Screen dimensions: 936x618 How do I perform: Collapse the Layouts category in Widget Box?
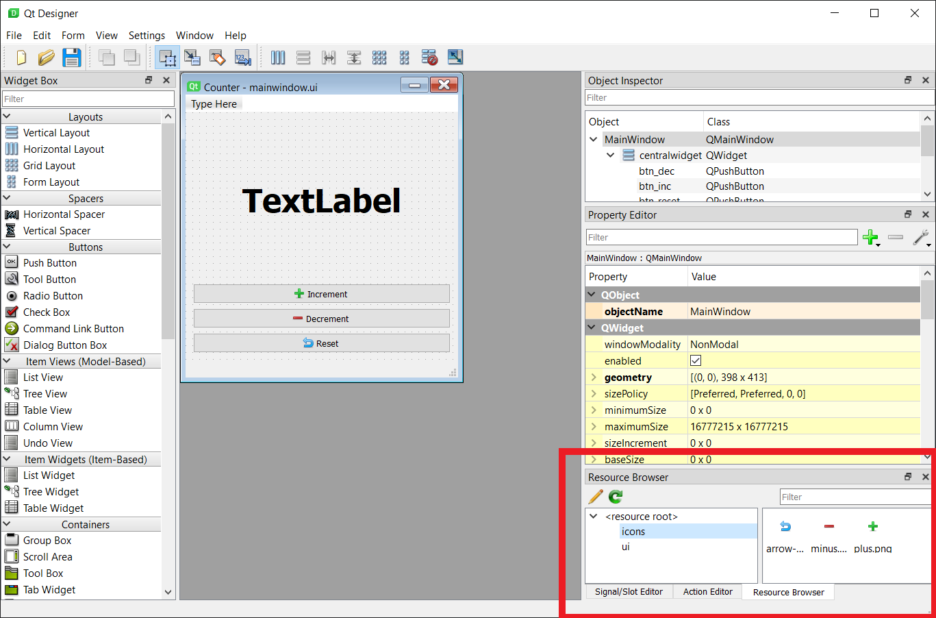tap(7, 116)
